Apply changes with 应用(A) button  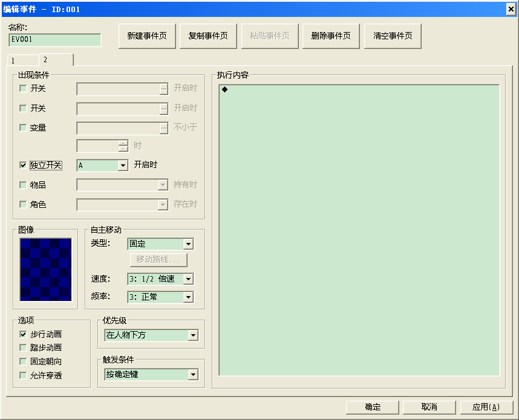(486, 407)
